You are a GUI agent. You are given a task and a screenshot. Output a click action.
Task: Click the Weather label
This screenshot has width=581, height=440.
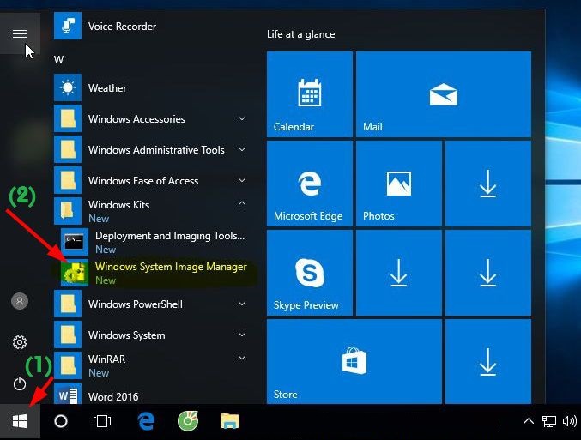pos(107,88)
